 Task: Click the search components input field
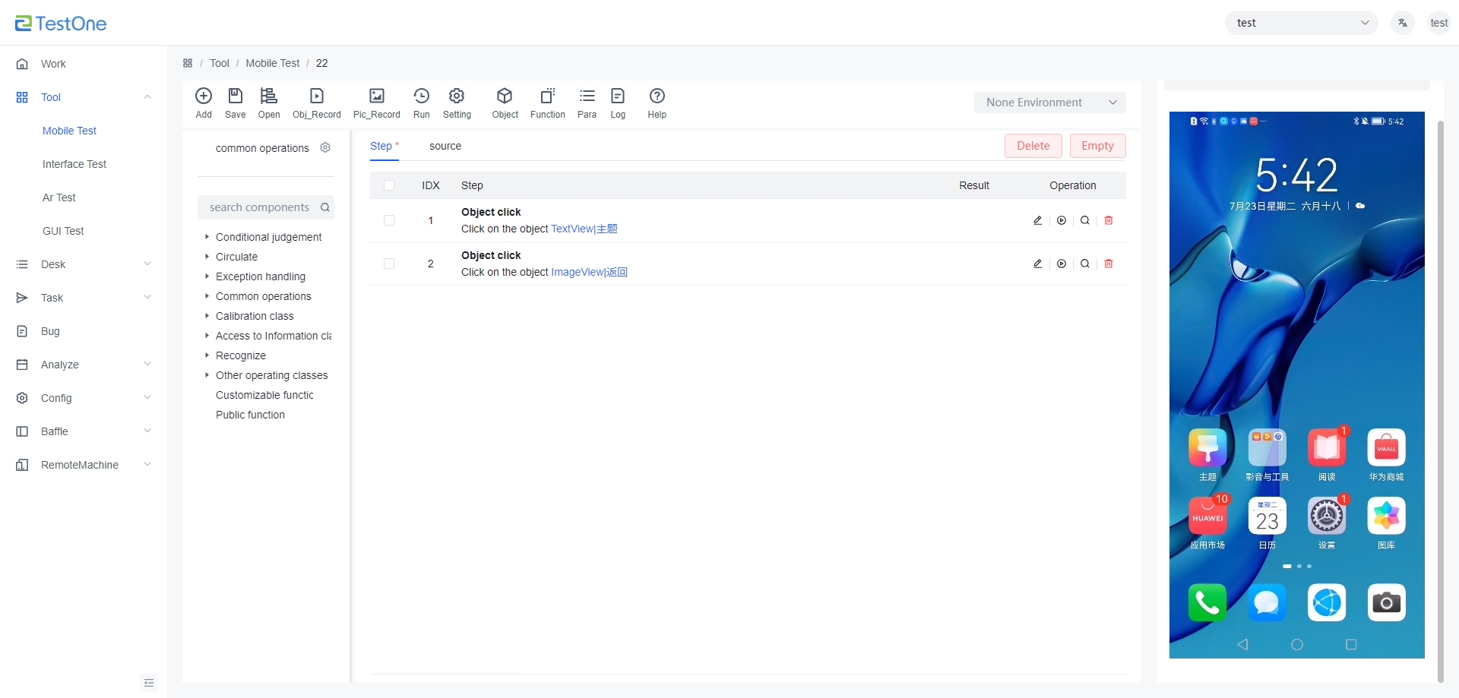[266, 207]
